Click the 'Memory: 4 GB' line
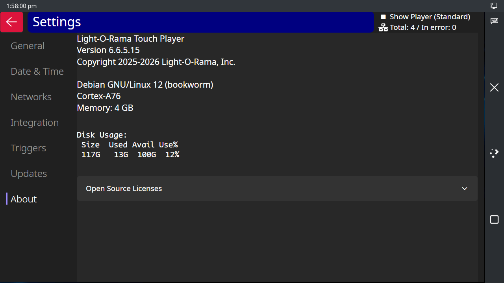Viewport: 504px width, 283px height. click(x=105, y=108)
